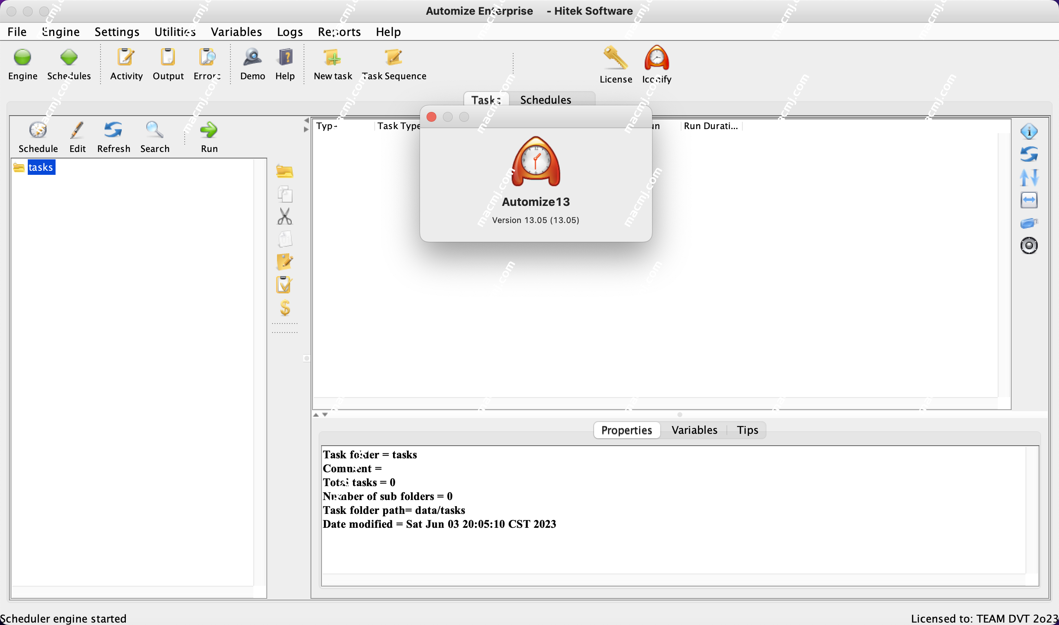
Task: Open the Settings menu
Action: (x=117, y=31)
